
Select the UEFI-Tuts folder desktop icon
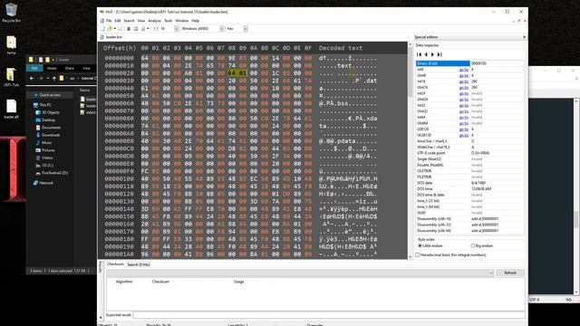(x=11, y=77)
